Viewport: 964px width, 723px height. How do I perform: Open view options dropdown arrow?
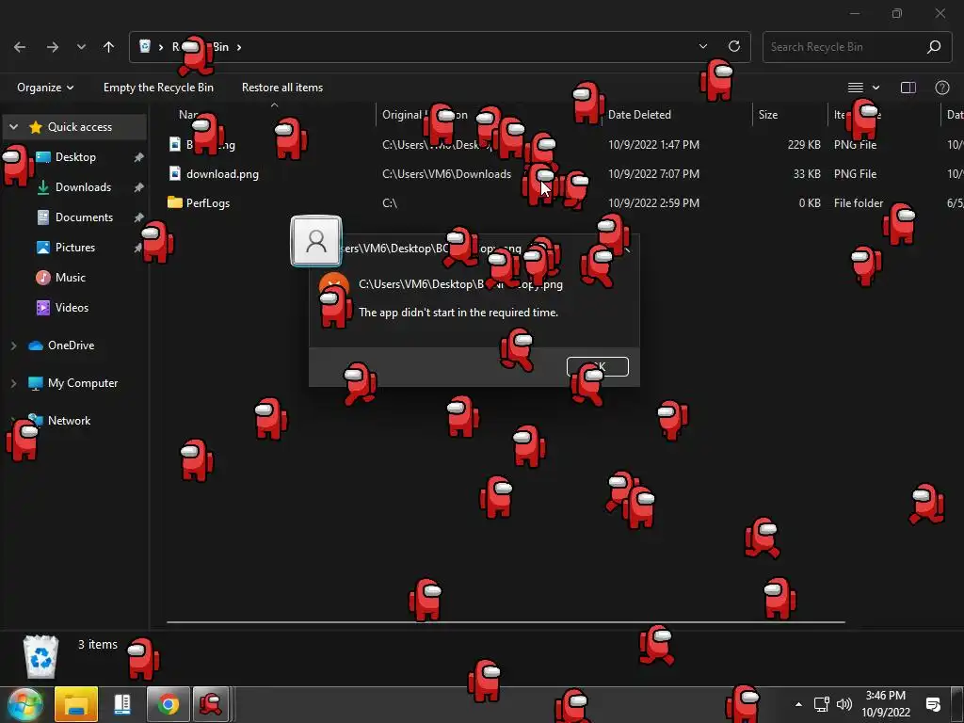point(876,88)
